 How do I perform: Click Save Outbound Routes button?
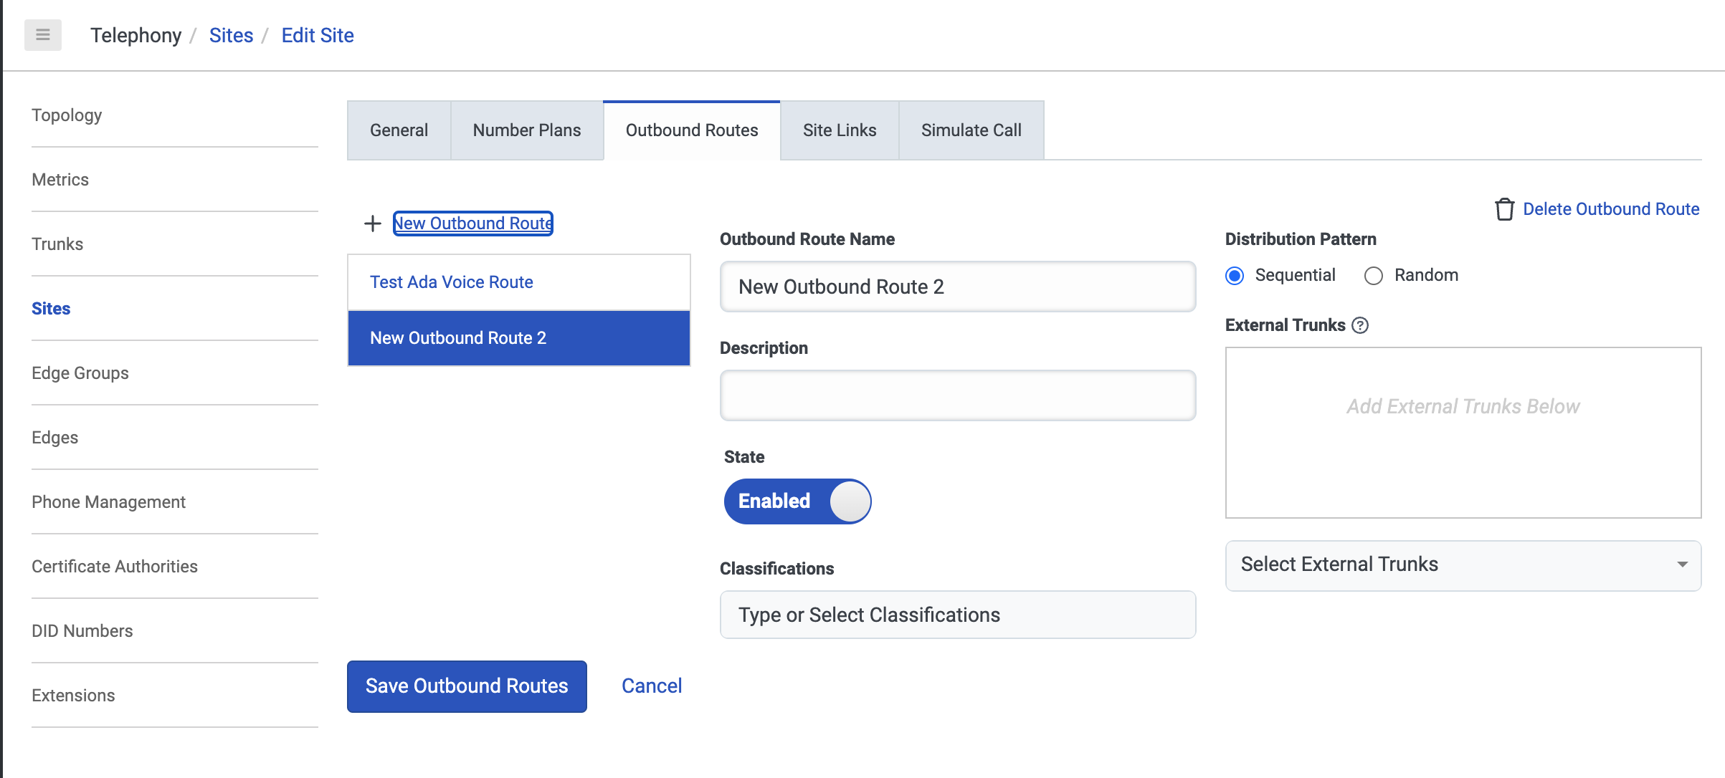(x=467, y=686)
